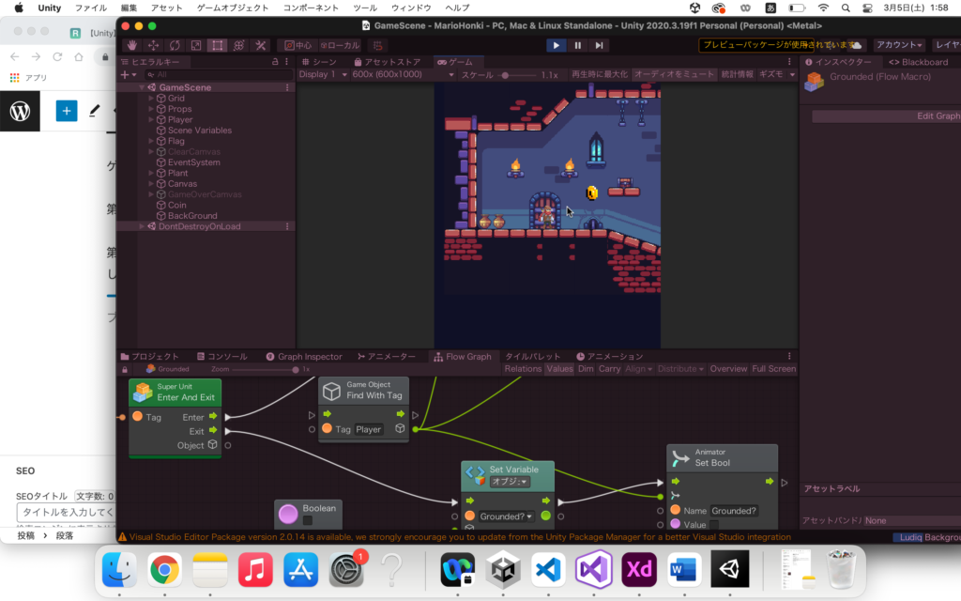961x601 pixels.
Task: Toggle Maximize On Play option
Action: [x=600, y=74]
